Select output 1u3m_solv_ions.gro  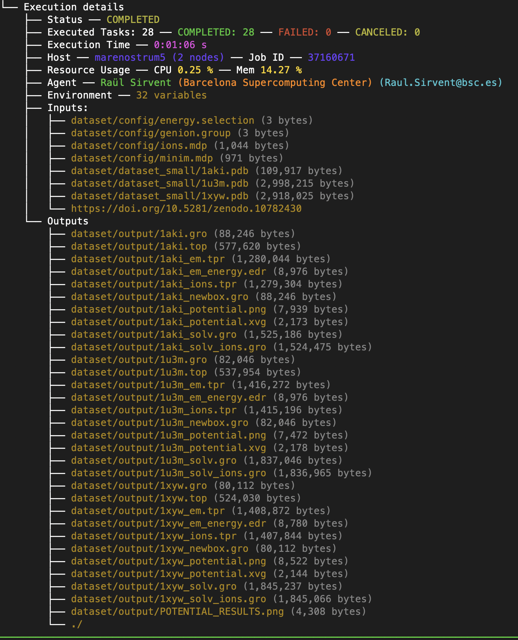(x=168, y=473)
